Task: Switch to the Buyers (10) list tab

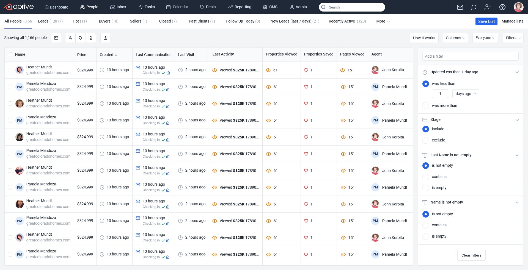Action: 109,21
